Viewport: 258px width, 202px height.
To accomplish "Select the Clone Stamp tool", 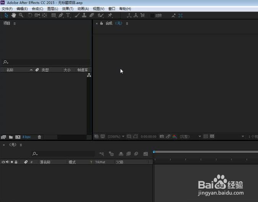I will [x=84, y=15].
